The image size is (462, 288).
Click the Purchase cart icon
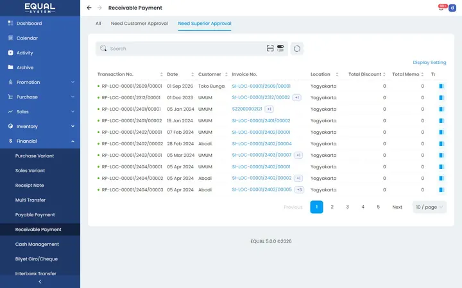[11, 97]
